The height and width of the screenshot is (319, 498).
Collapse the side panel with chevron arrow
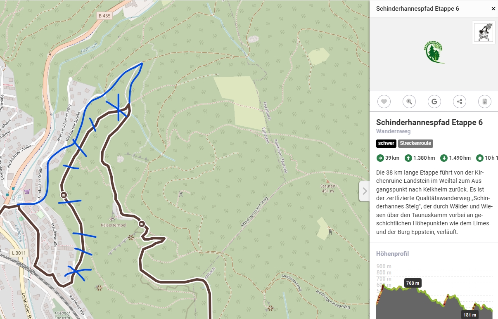364,191
